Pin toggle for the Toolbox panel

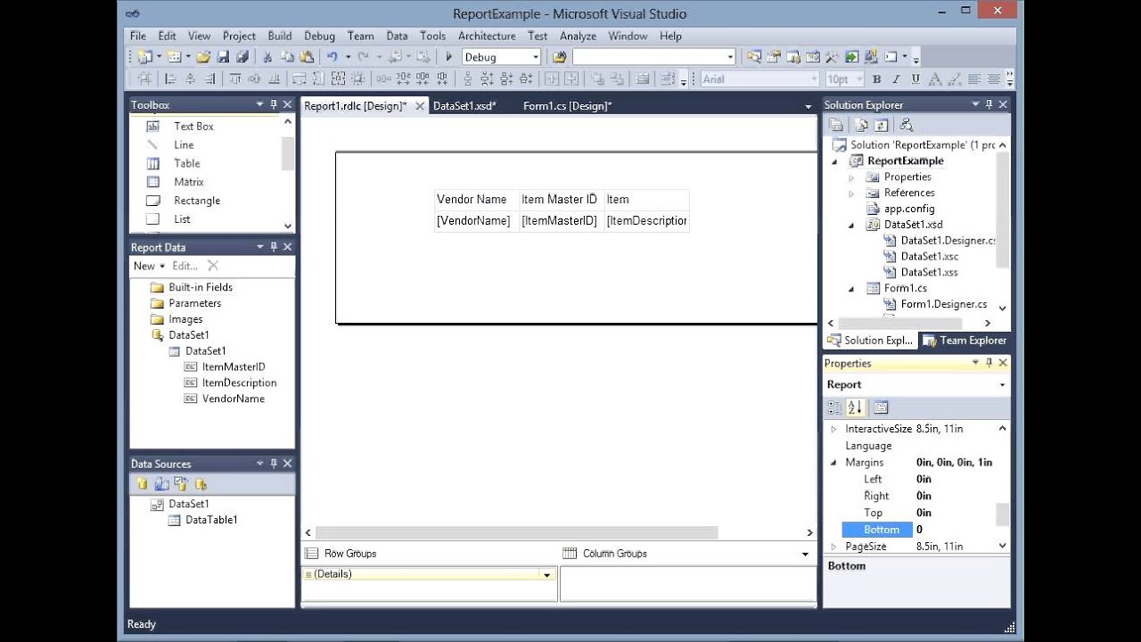coord(274,104)
